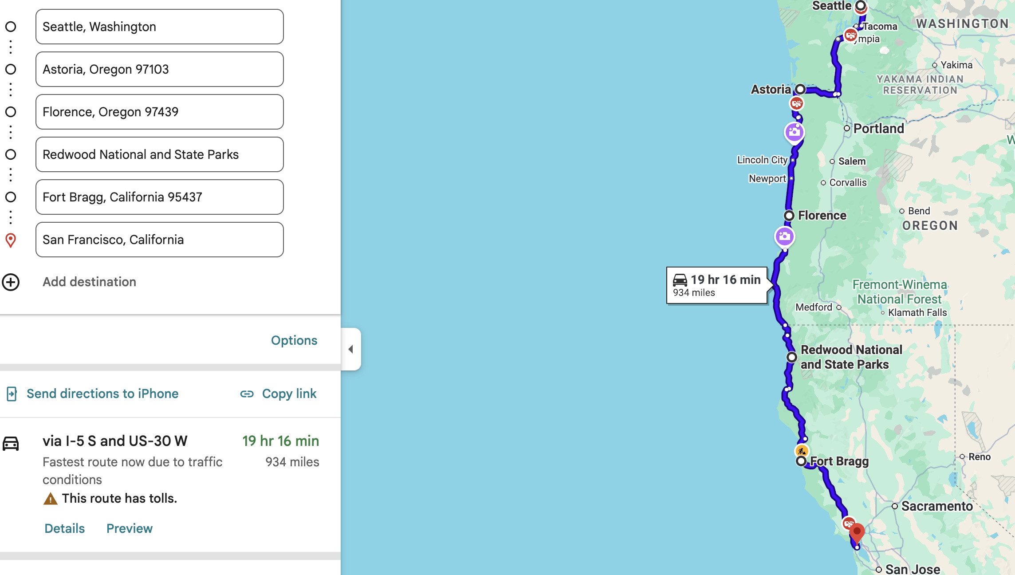Select the construction icon near Fort Bragg
Screen dimensions: 1015x575
coord(802,450)
